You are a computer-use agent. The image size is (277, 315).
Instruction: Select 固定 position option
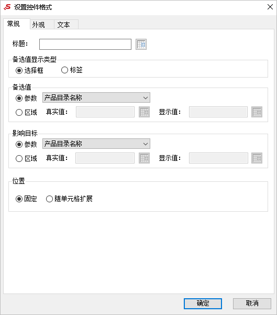click(x=19, y=199)
